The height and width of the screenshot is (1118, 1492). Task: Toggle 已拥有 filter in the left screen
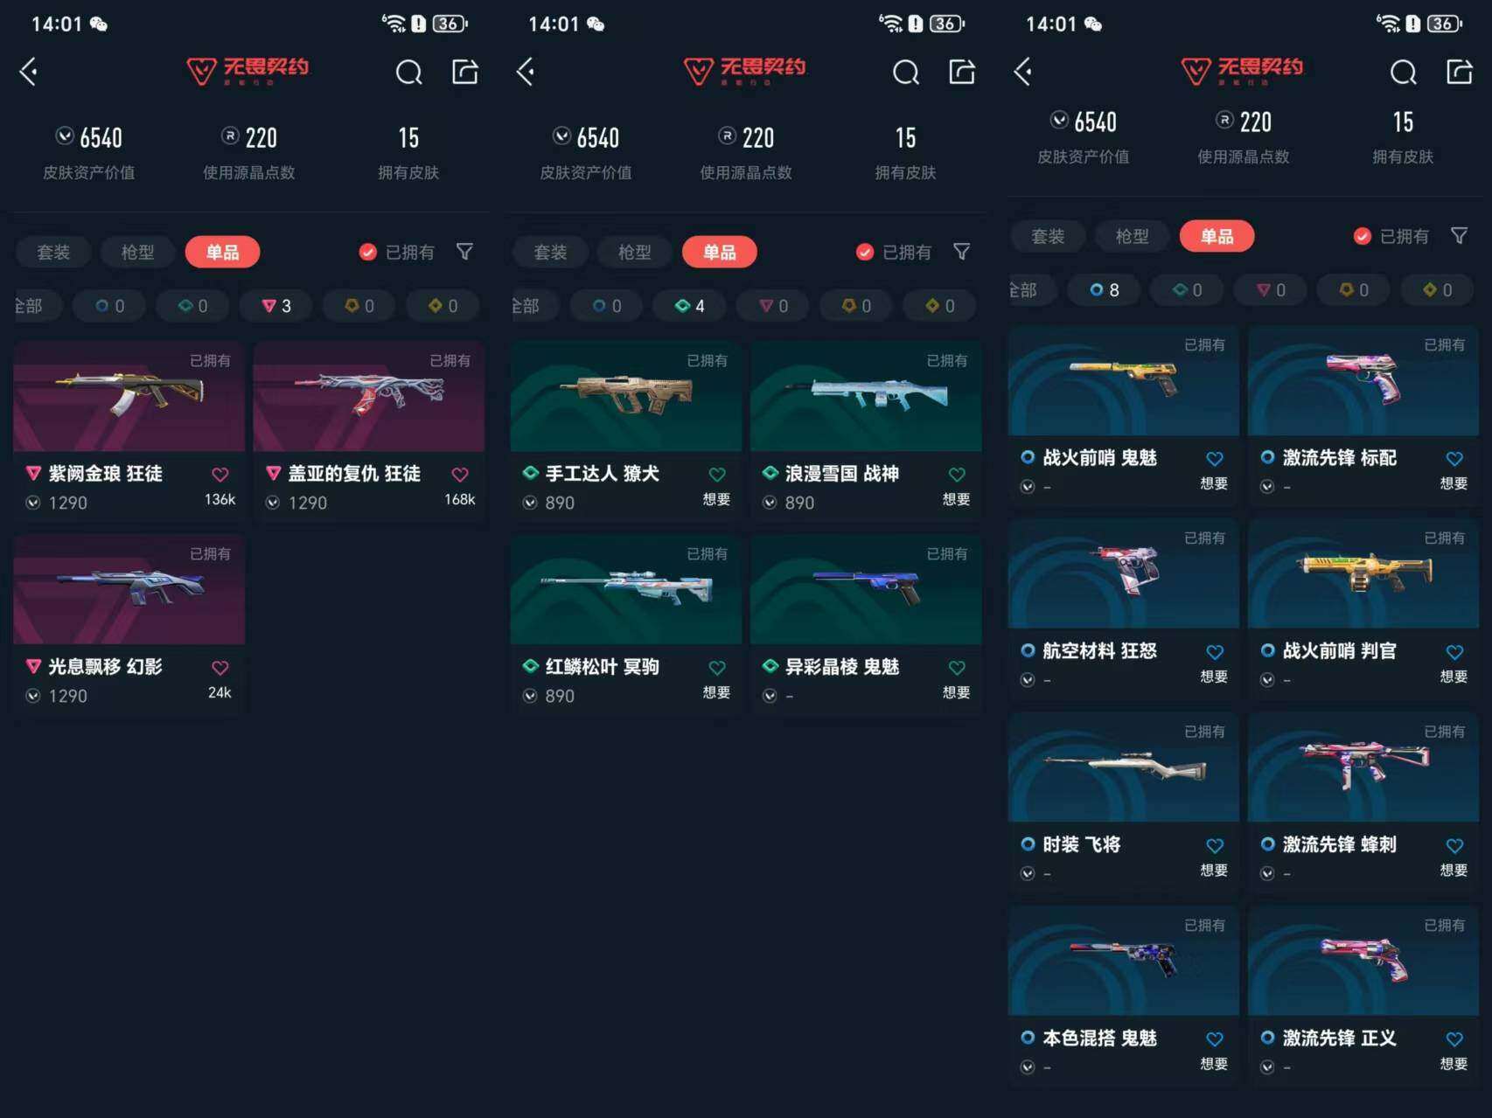[397, 252]
